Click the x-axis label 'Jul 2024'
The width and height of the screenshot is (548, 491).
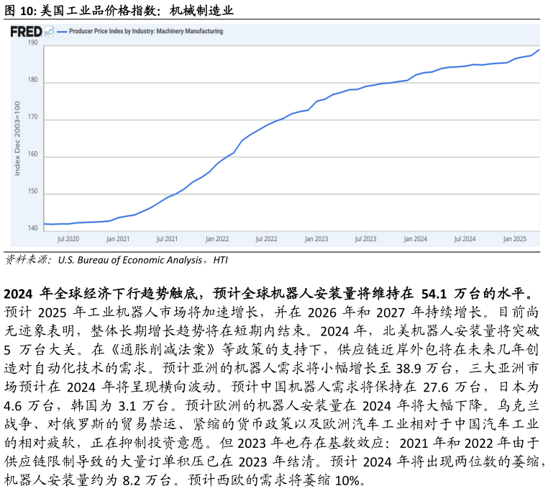click(x=465, y=239)
